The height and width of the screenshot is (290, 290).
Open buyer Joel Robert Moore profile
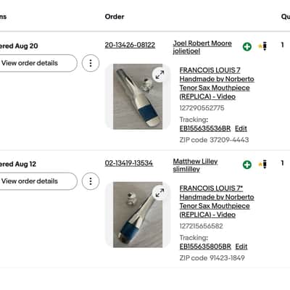(202, 43)
